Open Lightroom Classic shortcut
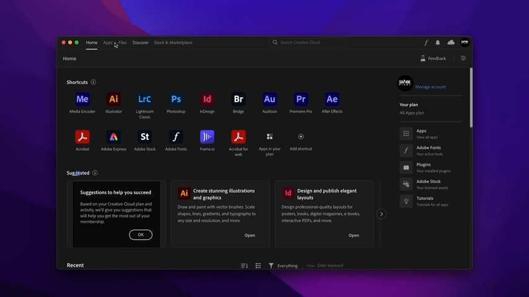The height and width of the screenshot is (297, 529). click(145, 99)
